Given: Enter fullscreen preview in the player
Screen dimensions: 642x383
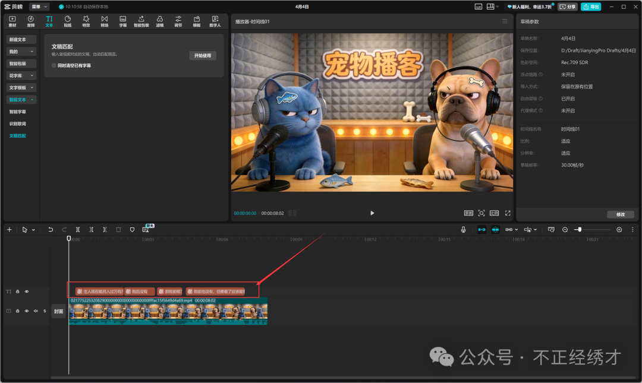Looking at the screenshot, I should click(x=508, y=213).
